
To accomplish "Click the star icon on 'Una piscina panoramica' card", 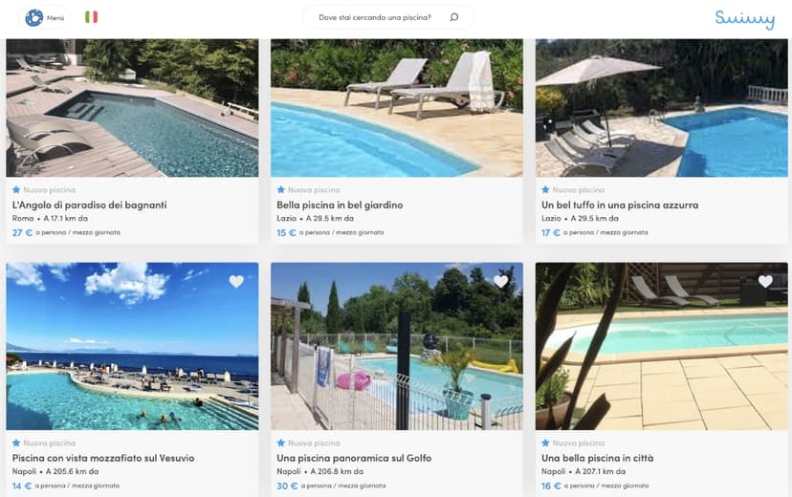I will (281, 443).
